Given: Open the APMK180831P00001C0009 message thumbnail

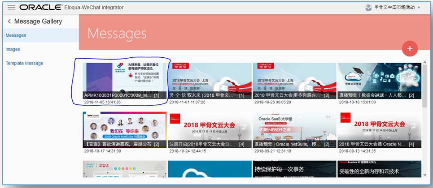Looking at the screenshot, I should point(125,81).
